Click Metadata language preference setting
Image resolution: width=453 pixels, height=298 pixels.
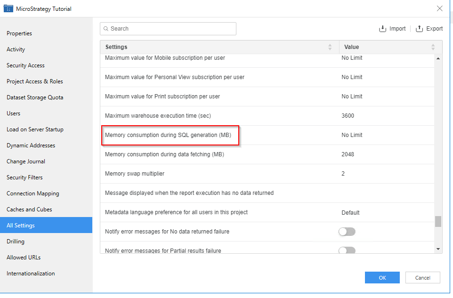pos(176,212)
